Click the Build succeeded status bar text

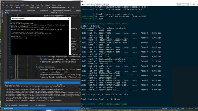pyautogui.click(x=8, y=109)
